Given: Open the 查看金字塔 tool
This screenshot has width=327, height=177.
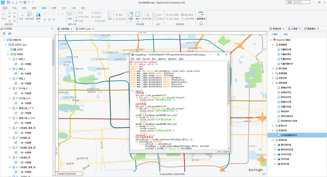Looking at the screenshot, I should point(284,88).
